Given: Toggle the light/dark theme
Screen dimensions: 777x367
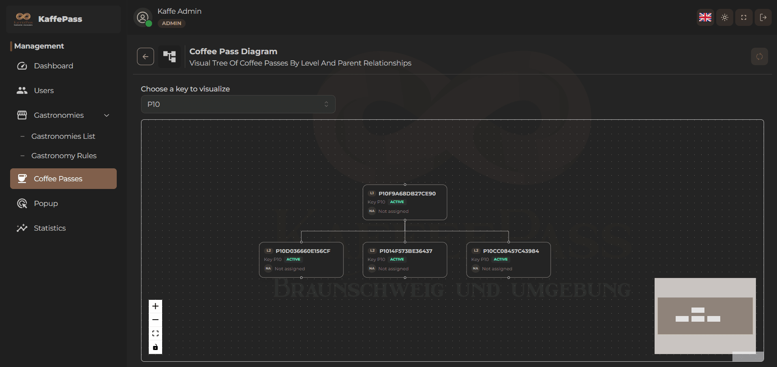Looking at the screenshot, I should [724, 17].
